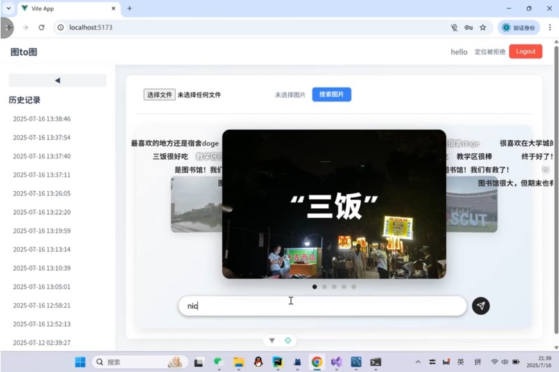Collapse the history sidebar with the left triangle
The height and width of the screenshot is (372, 559).
tap(58, 80)
